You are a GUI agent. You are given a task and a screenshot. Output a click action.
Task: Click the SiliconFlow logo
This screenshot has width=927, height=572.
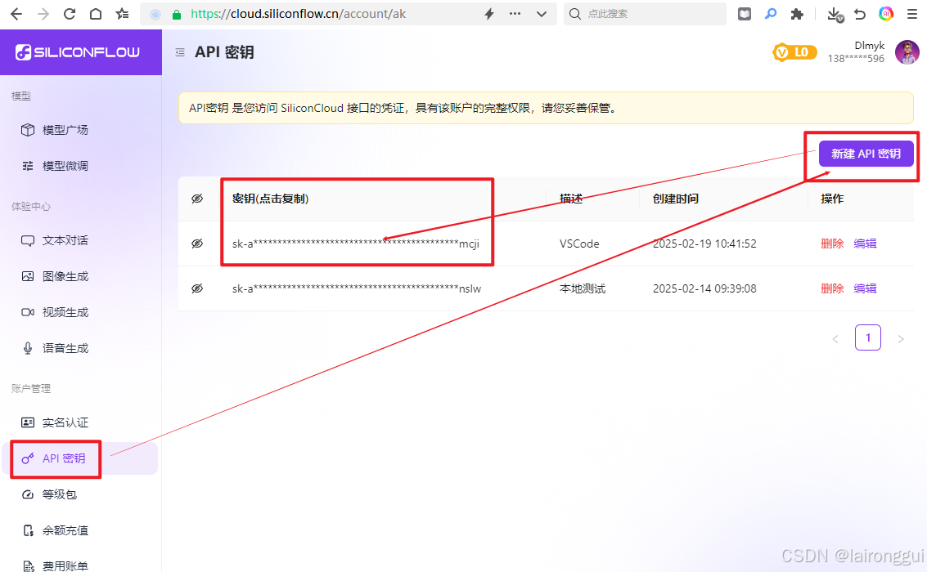point(78,52)
